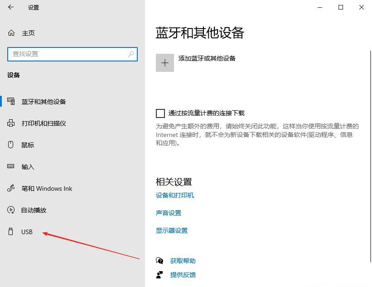
Task: Click the printer icon in sidebar
Action: (x=11, y=123)
